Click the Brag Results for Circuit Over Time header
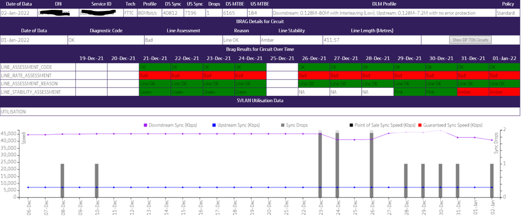 pyautogui.click(x=260, y=49)
